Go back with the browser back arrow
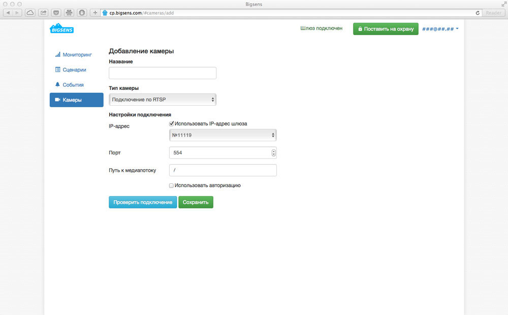The height and width of the screenshot is (315, 508). click(x=8, y=13)
